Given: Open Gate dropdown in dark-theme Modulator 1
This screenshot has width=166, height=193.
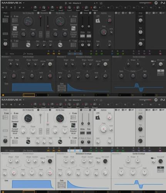Looking at the screenshot, I should click(7, 84).
